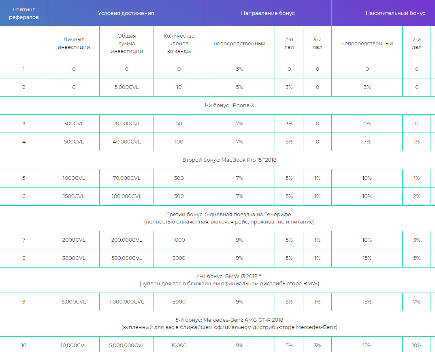Click the '200,000CVL' total investment cell

tap(126, 240)
